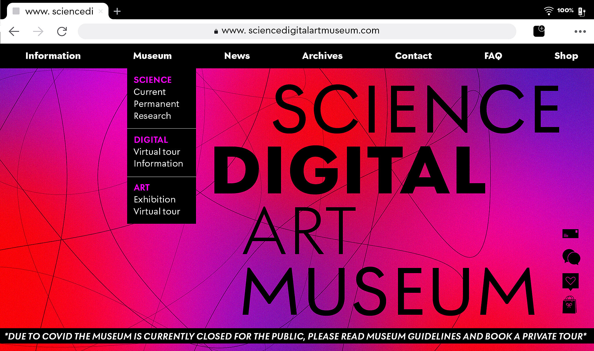Viewport: 594px width, 351px height.
Task: Close the www. sciencedi browser tab
Action: [x=101, y=11]
